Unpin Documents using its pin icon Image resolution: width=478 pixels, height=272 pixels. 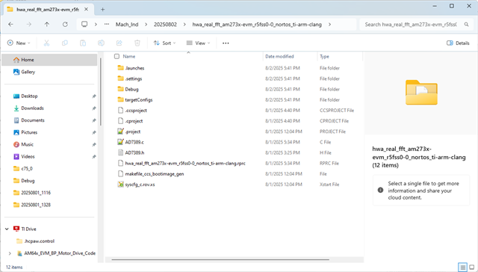click(94, 120)
